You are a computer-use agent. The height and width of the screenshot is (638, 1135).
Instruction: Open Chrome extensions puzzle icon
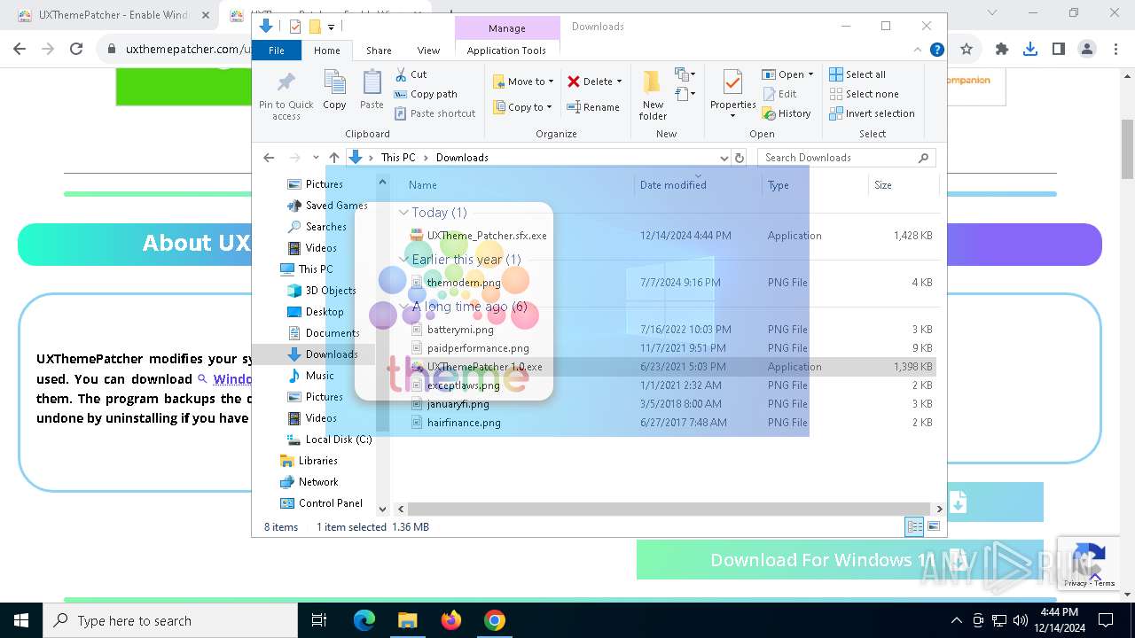click(x=1002, y=50)
